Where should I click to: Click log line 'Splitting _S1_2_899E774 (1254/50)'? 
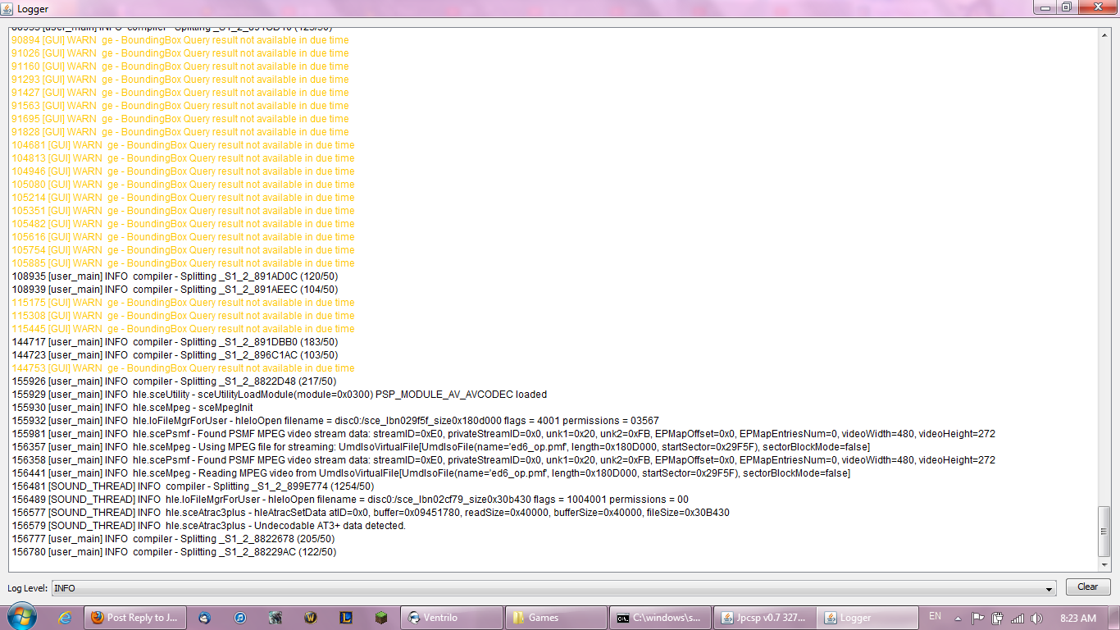click(193, 486)
